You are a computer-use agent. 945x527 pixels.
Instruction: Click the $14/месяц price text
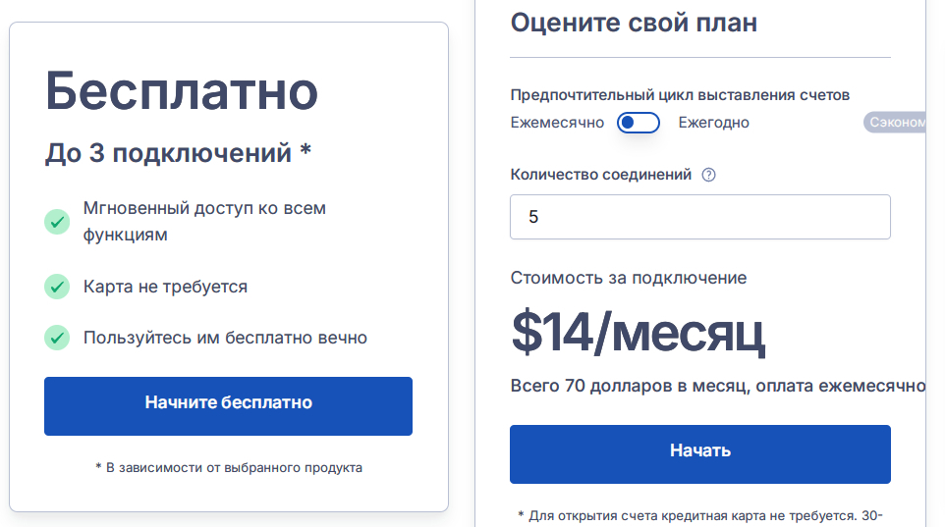[639, 333]
